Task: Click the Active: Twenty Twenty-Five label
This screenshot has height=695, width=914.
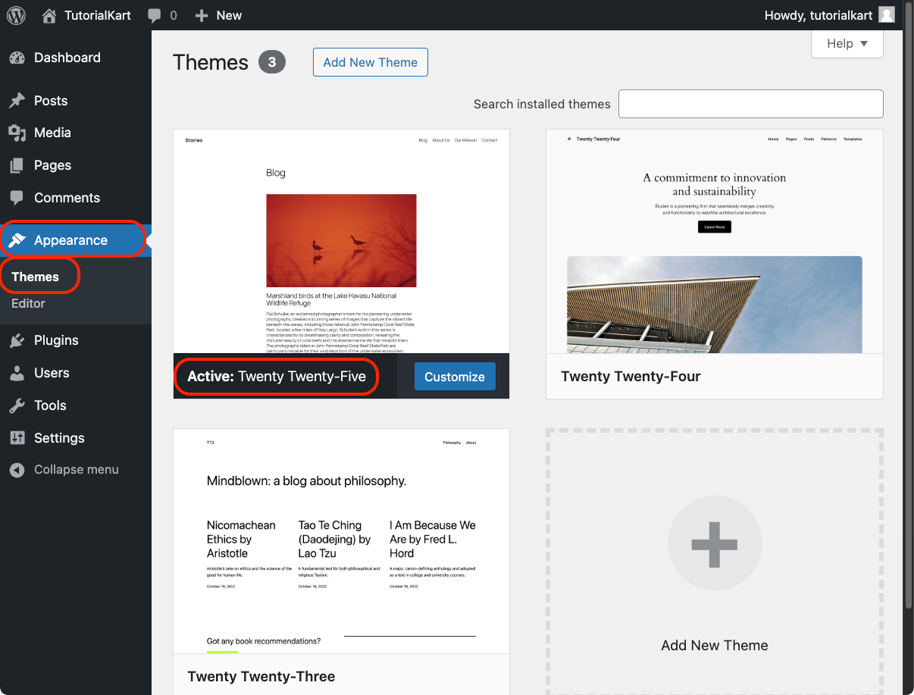Action: point(277,377)
